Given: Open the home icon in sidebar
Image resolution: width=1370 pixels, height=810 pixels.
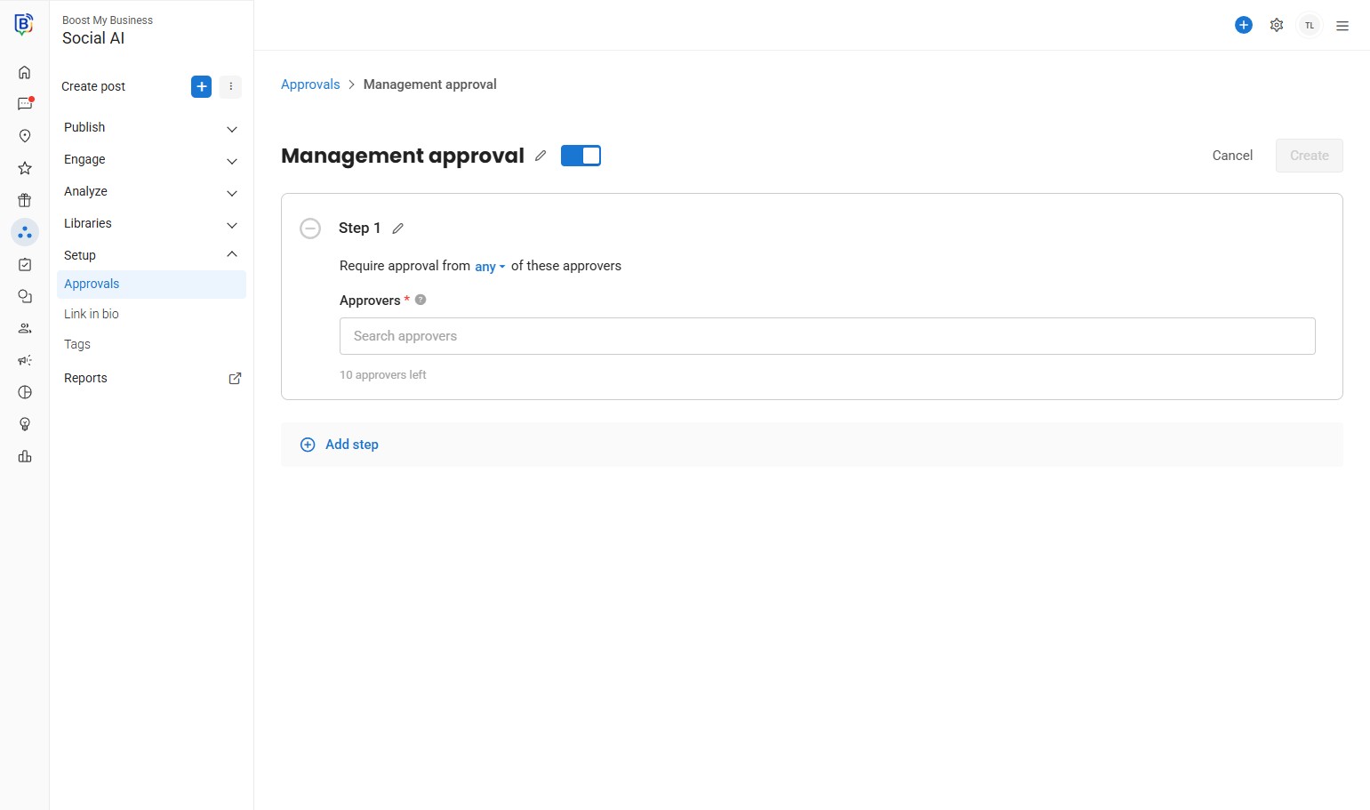Looking at the screenshot, I should coord(25,72).
